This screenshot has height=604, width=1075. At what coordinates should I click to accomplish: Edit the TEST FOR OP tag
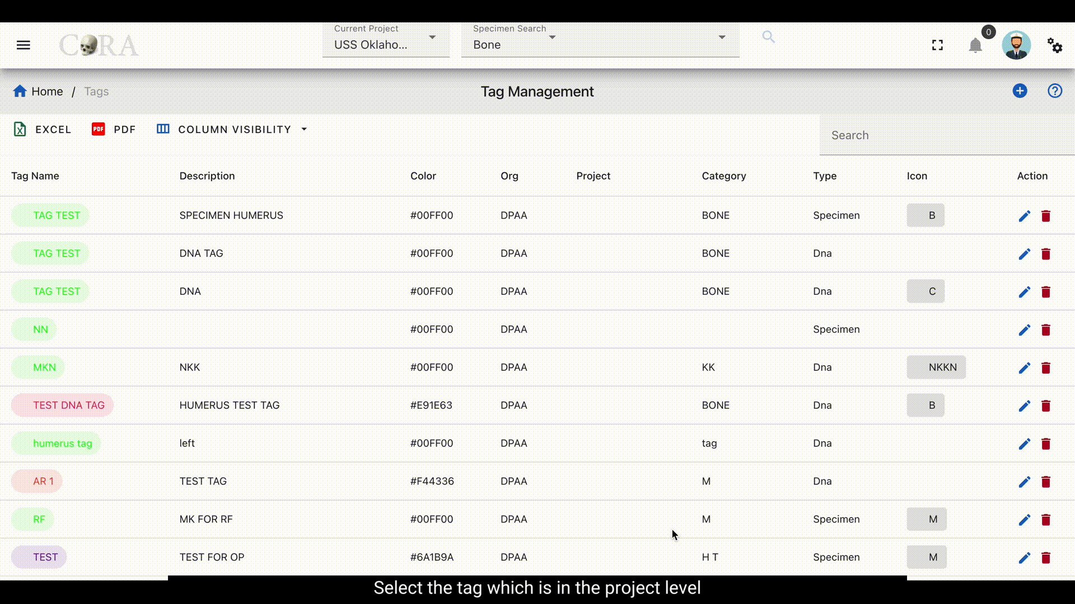coord(1024,558)
